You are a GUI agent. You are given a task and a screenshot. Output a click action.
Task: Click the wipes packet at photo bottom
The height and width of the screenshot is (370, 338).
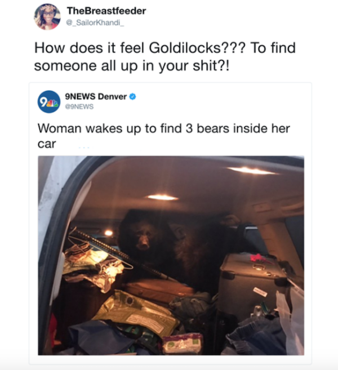[x=183, y=344]
